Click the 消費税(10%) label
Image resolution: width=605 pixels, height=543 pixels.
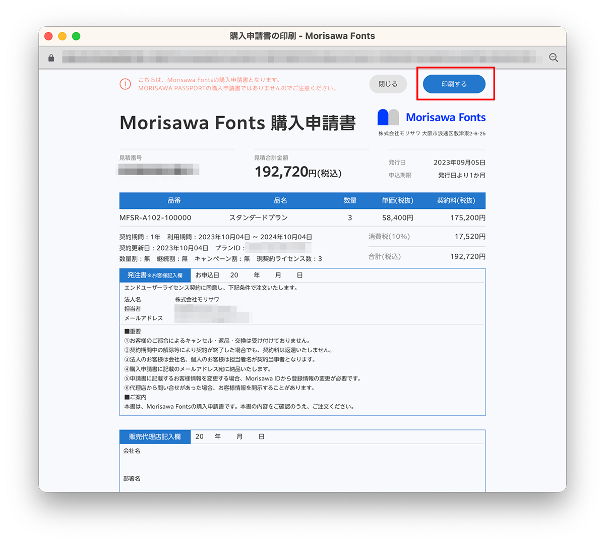pos(389,237)
